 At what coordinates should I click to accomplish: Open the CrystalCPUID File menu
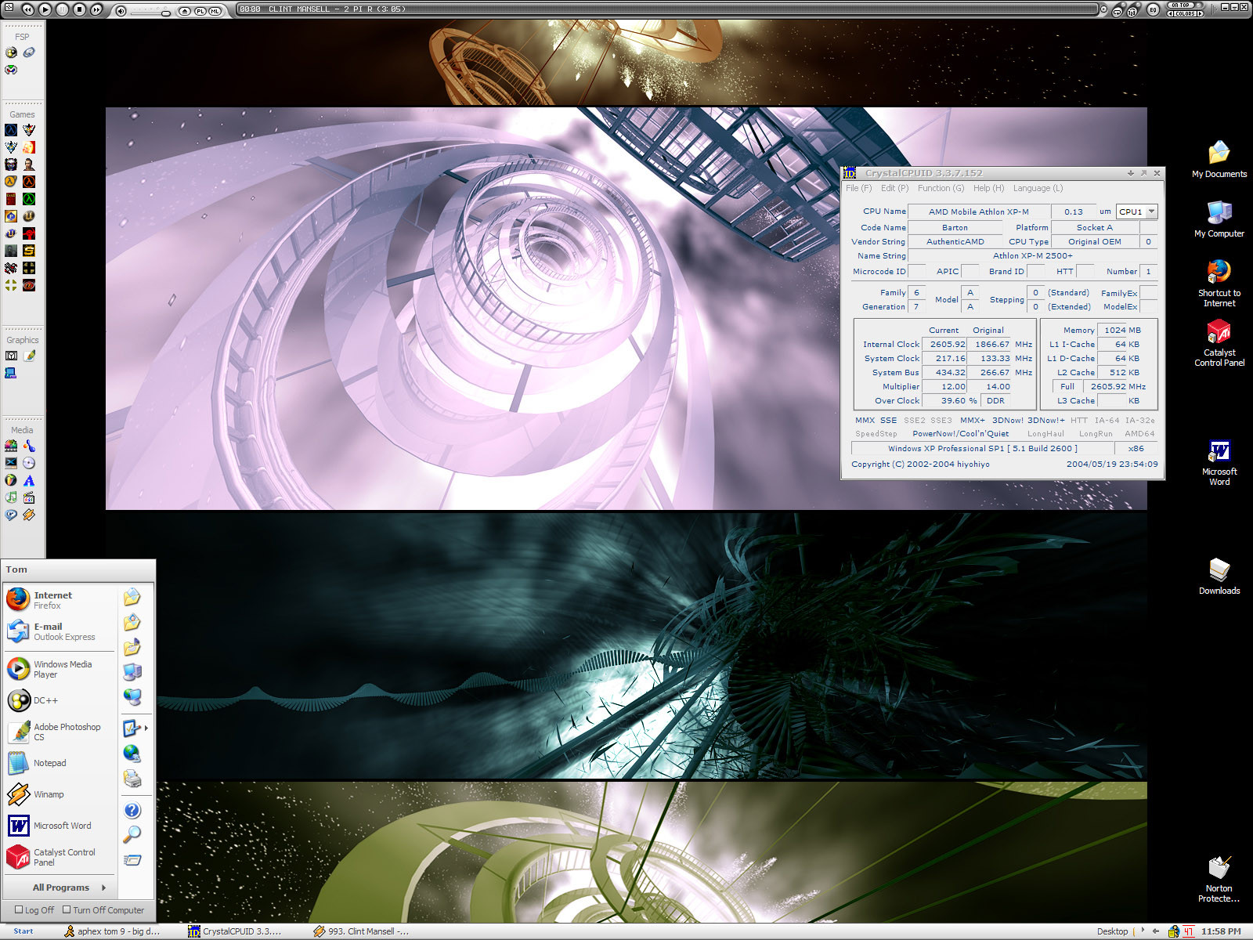click(x=858, y=188)
